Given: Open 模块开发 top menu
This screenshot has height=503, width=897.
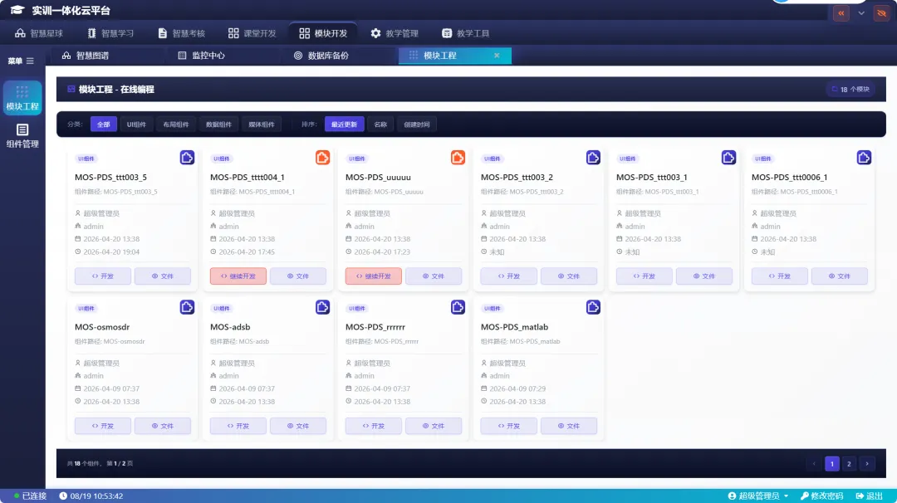Looking at the screenshot, I should [323, 33].
